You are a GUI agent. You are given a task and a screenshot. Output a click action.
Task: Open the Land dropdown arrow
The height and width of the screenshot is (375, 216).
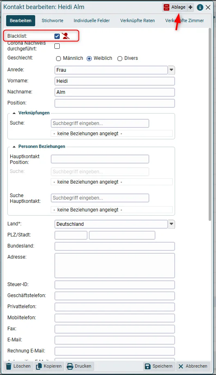tap(171, 224)
